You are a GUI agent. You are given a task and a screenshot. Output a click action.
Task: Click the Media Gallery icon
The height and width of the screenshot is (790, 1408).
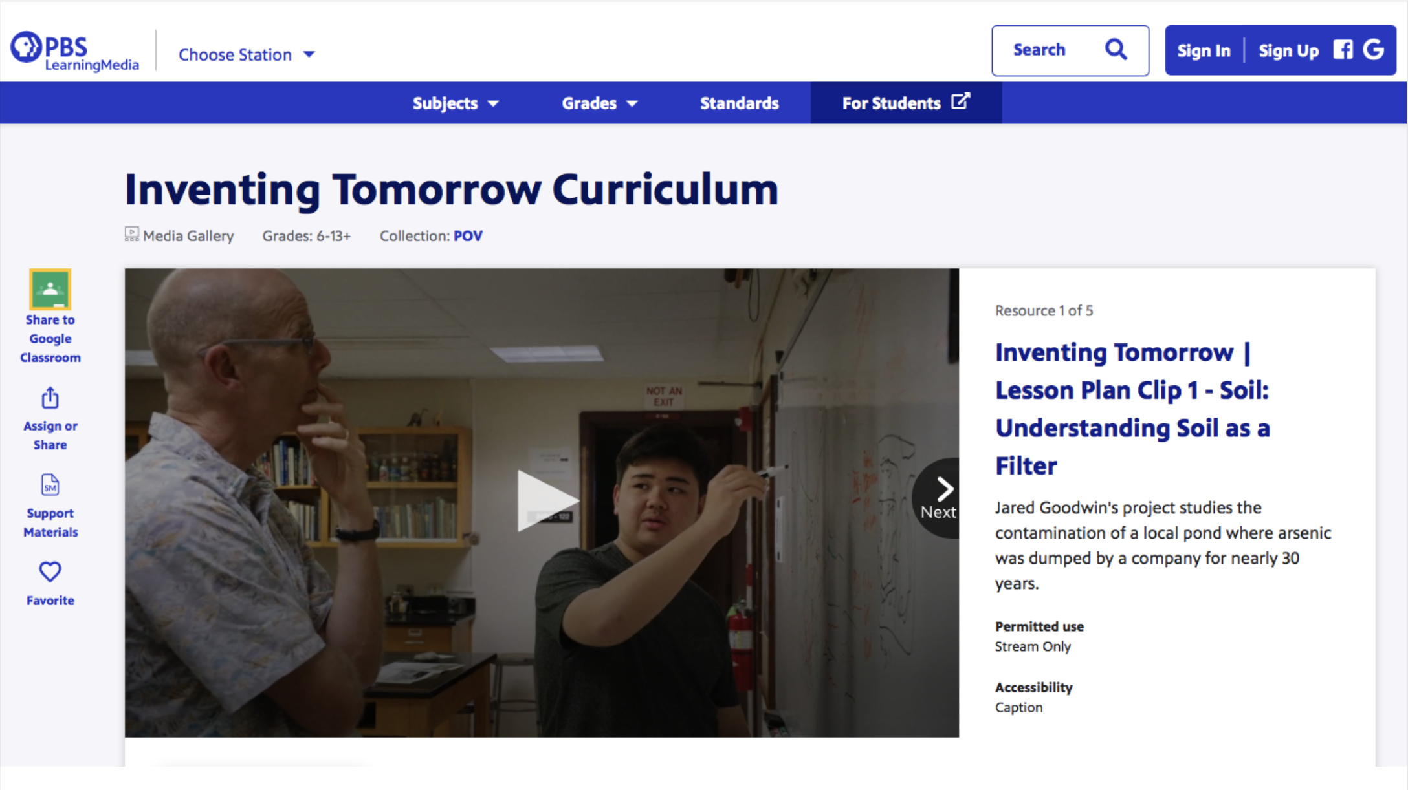tap(131, 235)
